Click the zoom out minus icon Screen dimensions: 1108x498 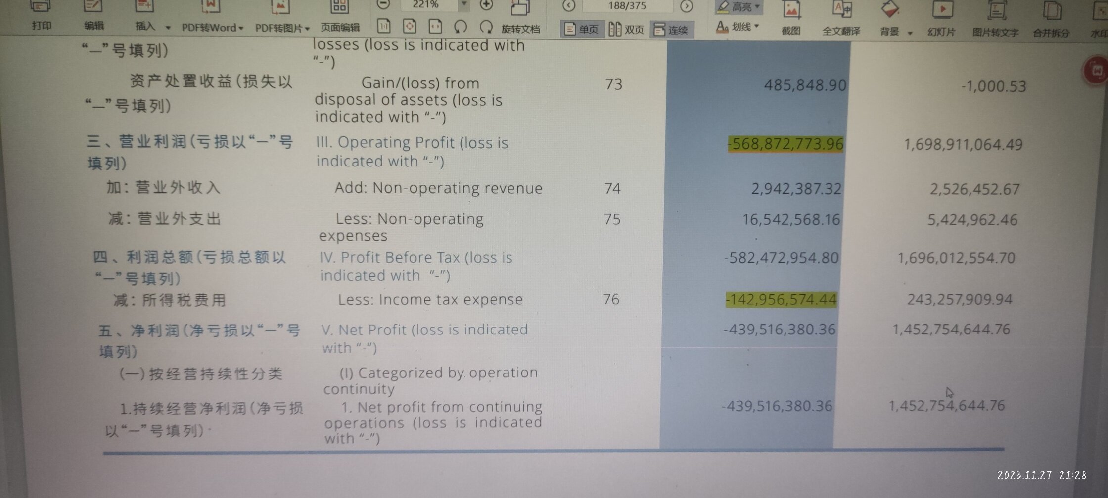[383, 4]
